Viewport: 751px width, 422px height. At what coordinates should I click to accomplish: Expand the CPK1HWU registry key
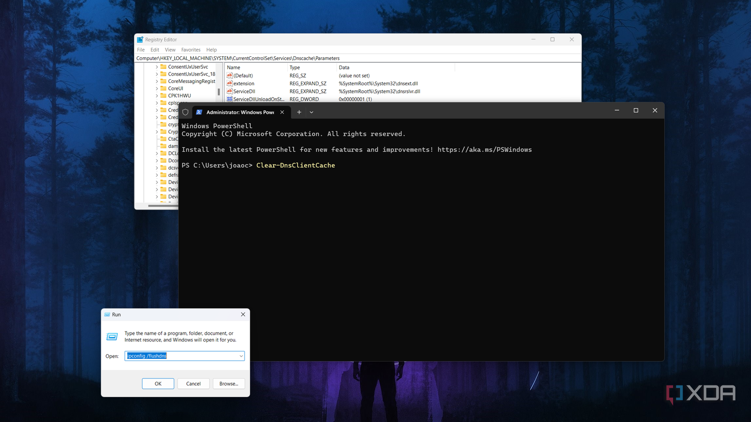pos(157,96)
